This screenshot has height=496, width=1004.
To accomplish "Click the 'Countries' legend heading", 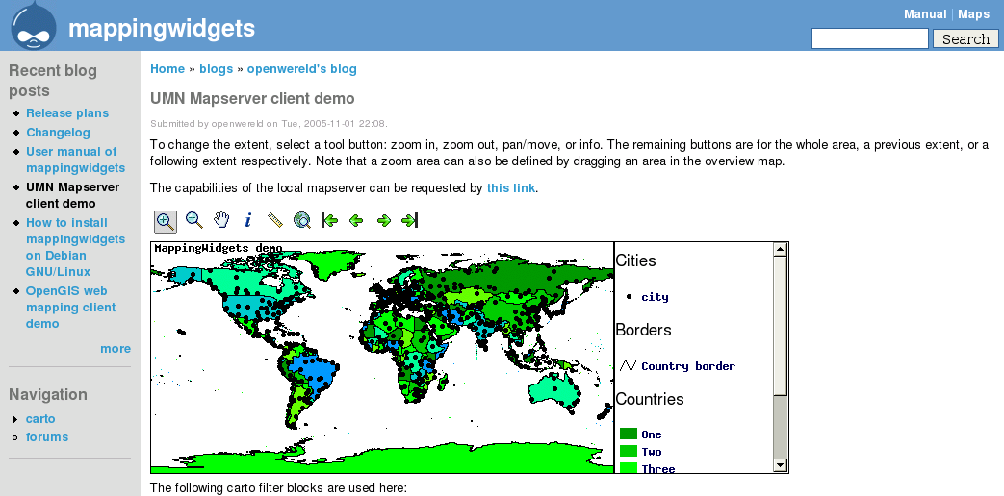I will click(x=649, y=399).
